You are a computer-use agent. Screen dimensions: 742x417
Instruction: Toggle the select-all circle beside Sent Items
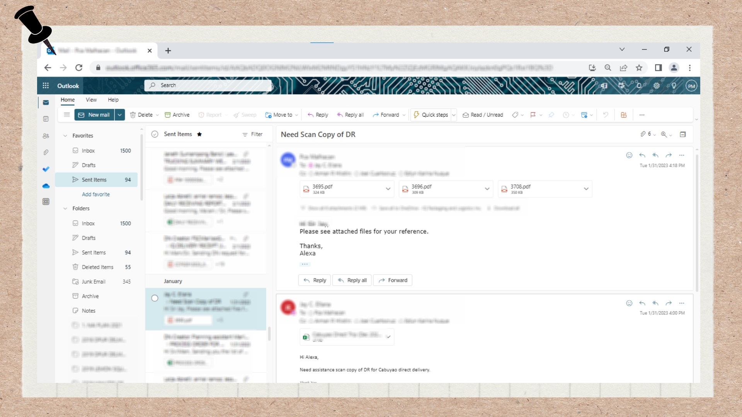(155, 134)
